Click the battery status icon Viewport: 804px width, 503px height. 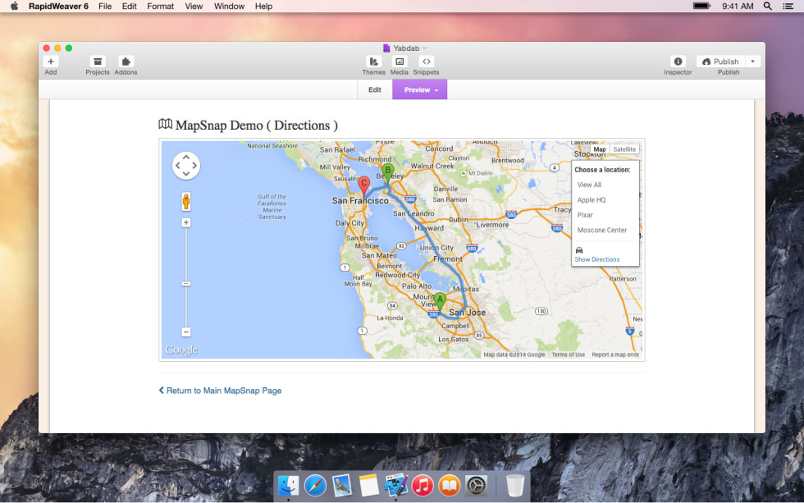click(x=701, y=6)
